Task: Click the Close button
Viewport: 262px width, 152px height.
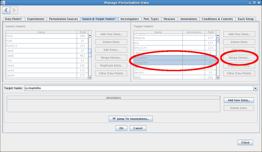Action: click(245, 143)
